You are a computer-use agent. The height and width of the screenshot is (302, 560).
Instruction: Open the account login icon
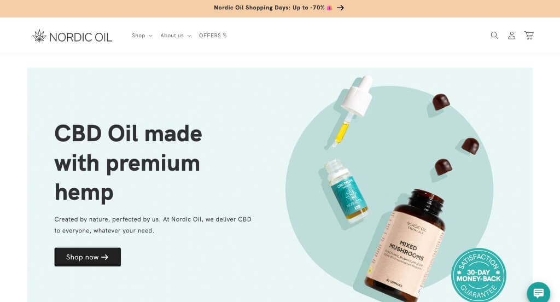511,36
